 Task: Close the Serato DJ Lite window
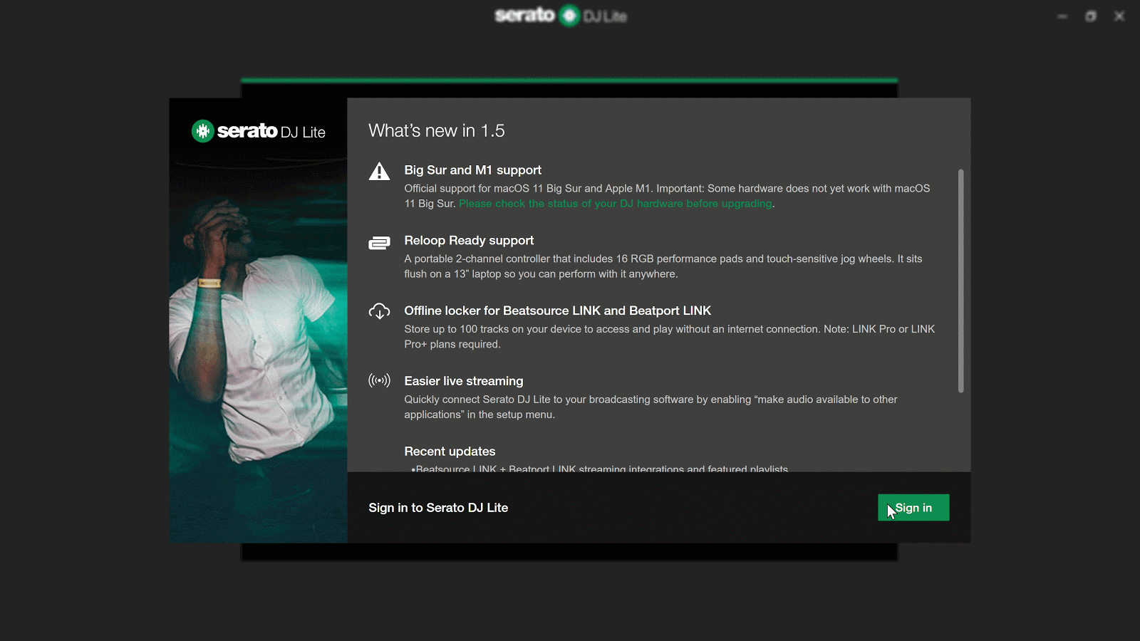[x=1119, y=16]
